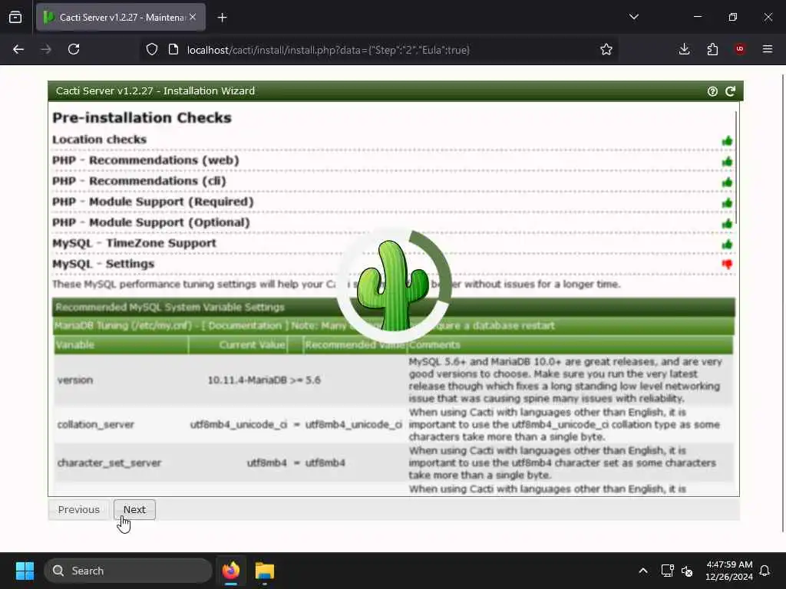
Task: Open the Windows Start menu
Action: click(25, 571)
